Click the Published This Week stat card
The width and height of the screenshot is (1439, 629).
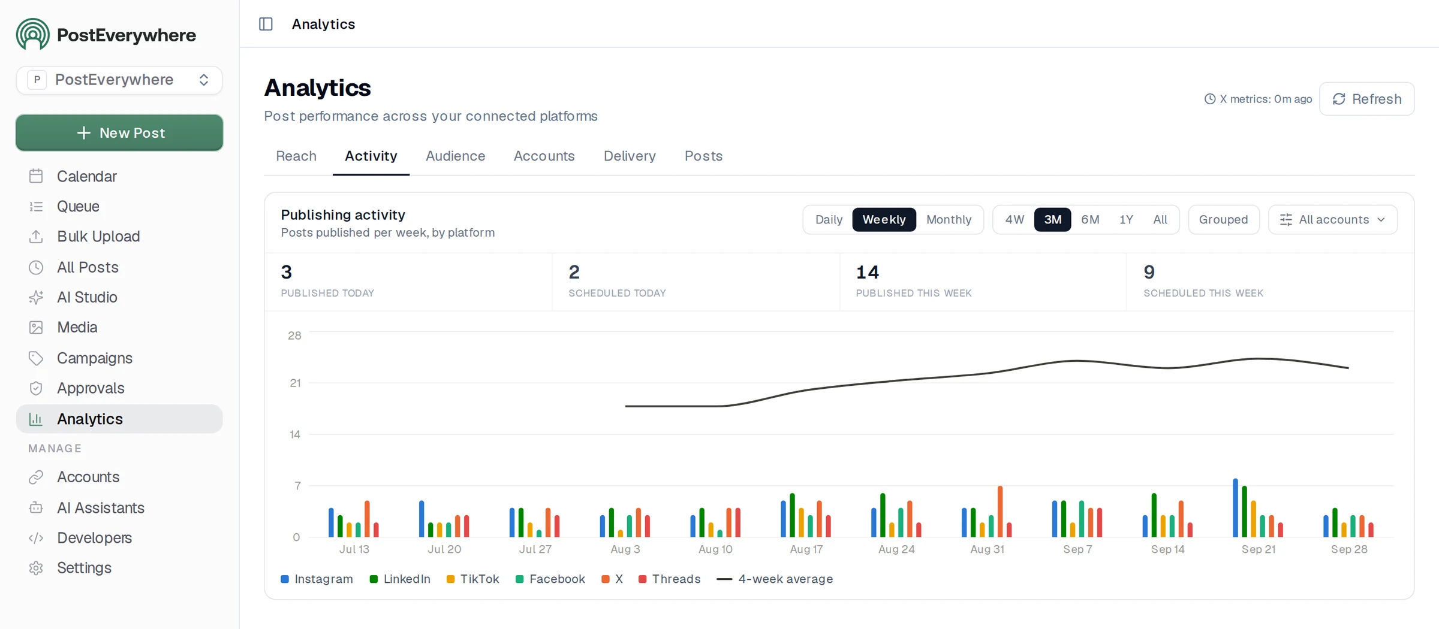coord(983,282)
